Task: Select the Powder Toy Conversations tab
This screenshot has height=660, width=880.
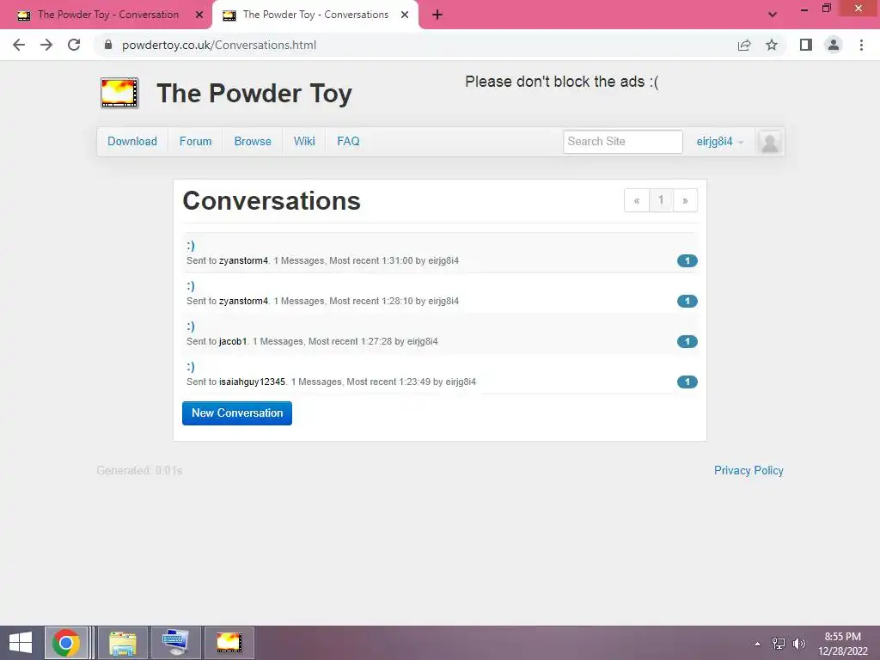Action: pos(315,15)
